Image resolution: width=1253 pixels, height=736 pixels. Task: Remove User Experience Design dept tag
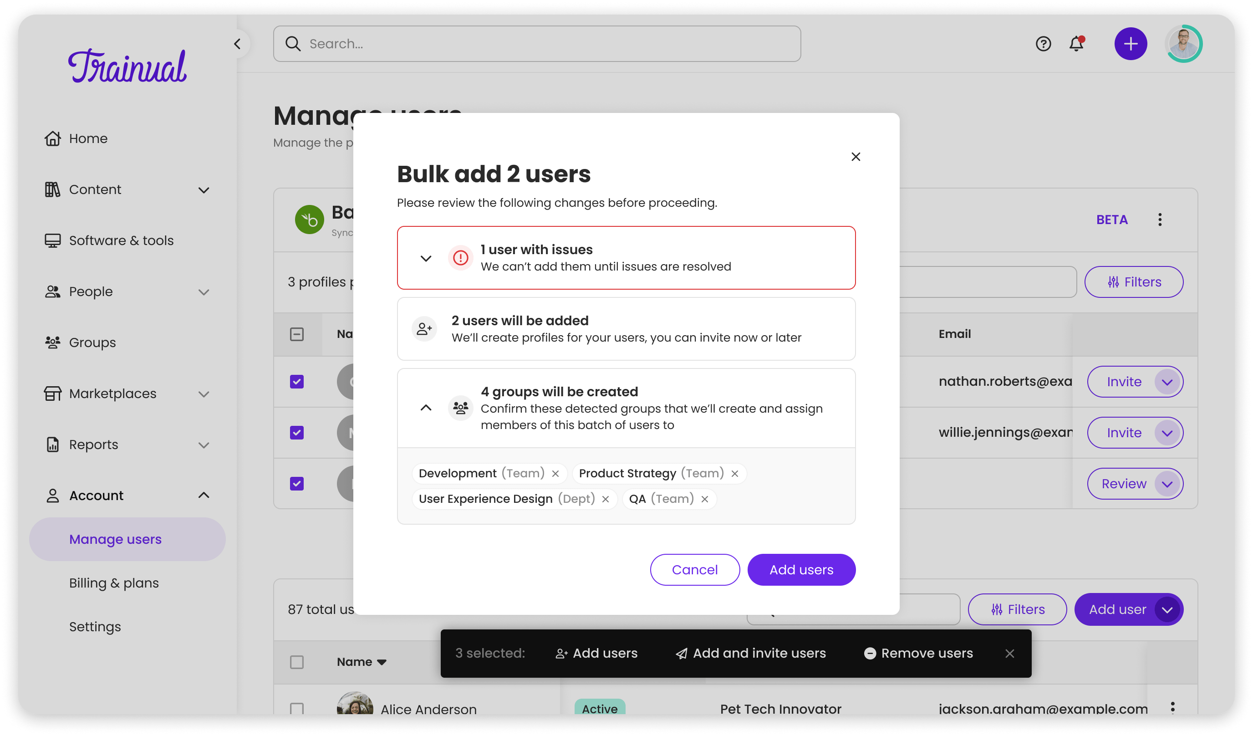(x=605, y=499)
